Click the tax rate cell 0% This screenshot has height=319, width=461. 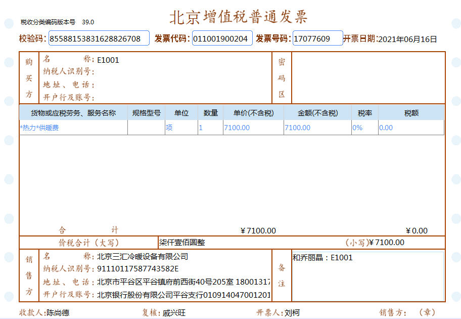[365, 128]
